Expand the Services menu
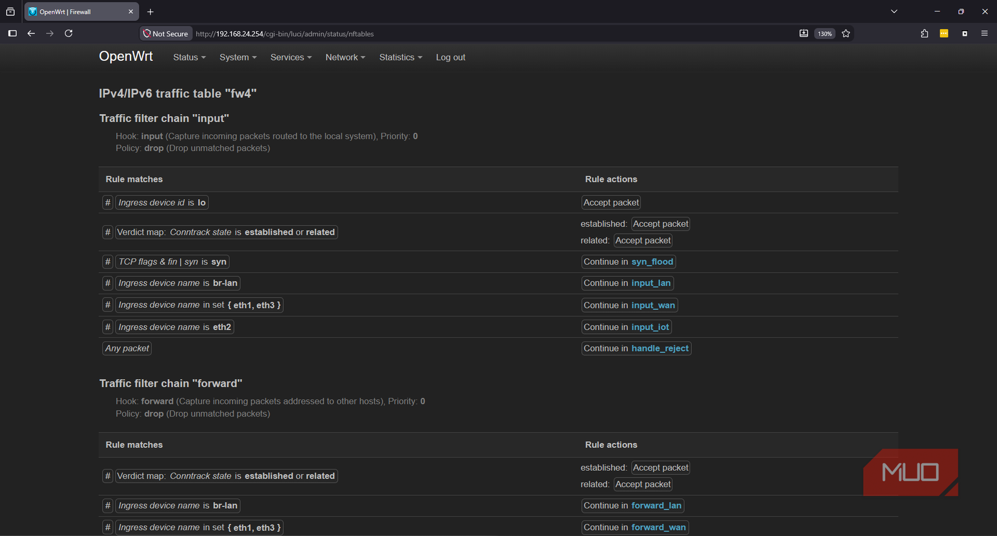997x536 pixels. (291, 57)
